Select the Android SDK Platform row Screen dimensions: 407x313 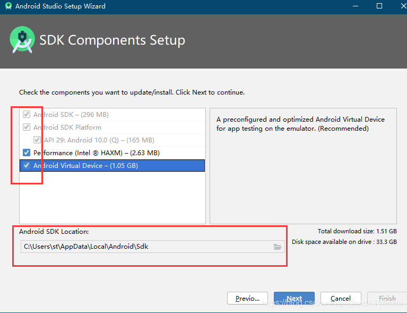click(x=112, y=128)
